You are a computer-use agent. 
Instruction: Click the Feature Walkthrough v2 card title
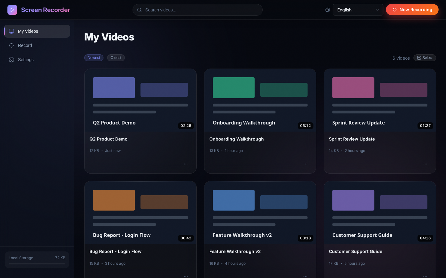(x=235, y=251)
